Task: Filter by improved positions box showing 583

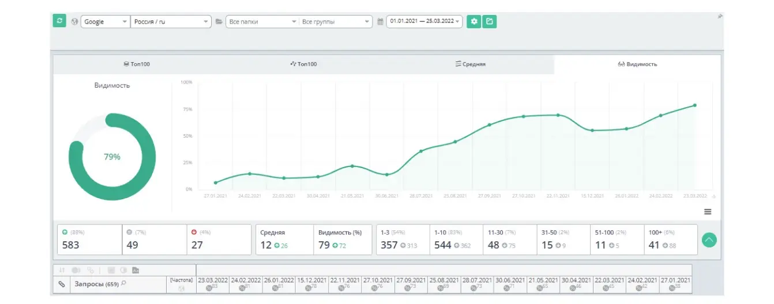Action: [89, 240]
